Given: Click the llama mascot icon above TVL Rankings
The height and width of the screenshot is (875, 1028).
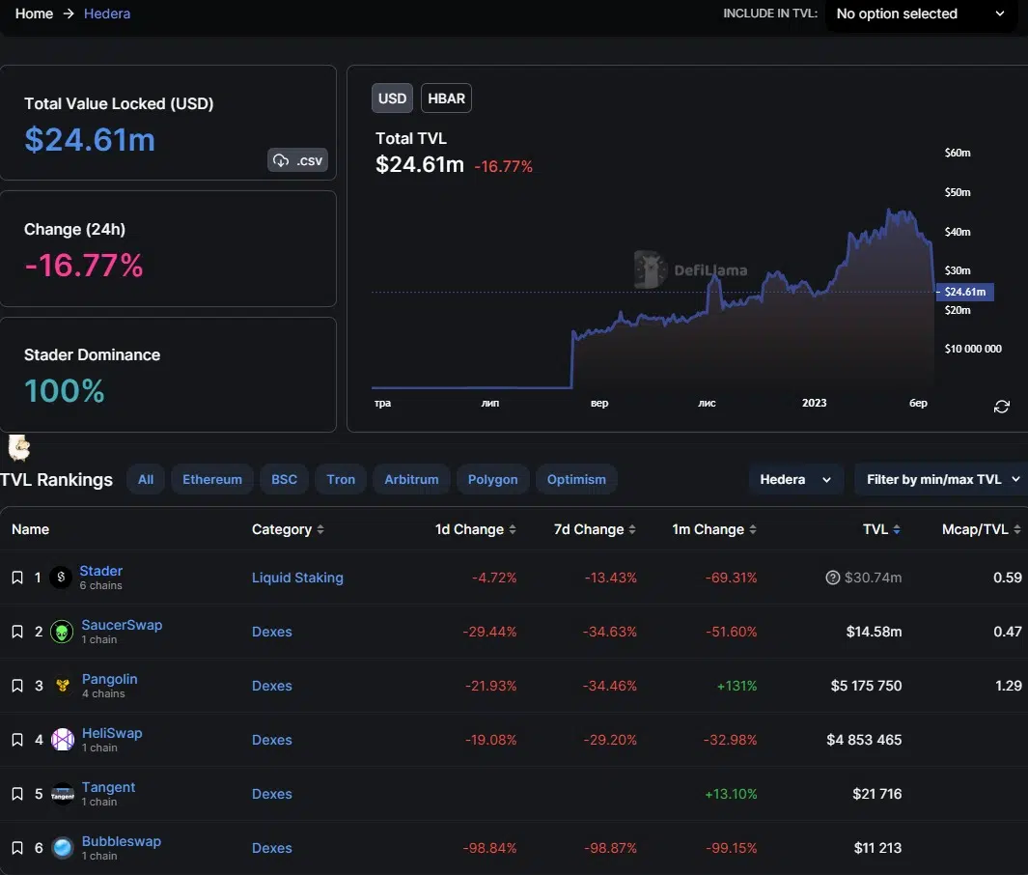Looking at the screenshot, I should click(19, 448).
